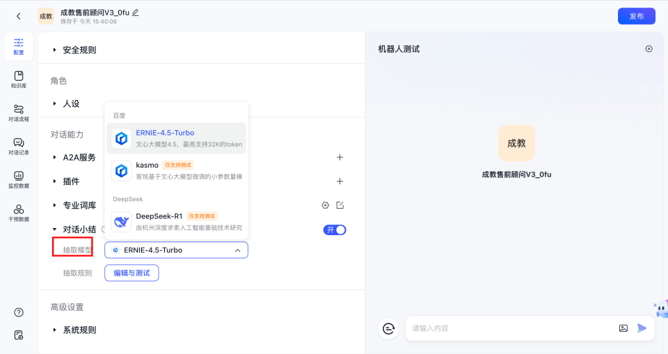668x354 pixels.
Task: Select ERNIE-4.5-Turbo in the model list
Action: (176, 138)
